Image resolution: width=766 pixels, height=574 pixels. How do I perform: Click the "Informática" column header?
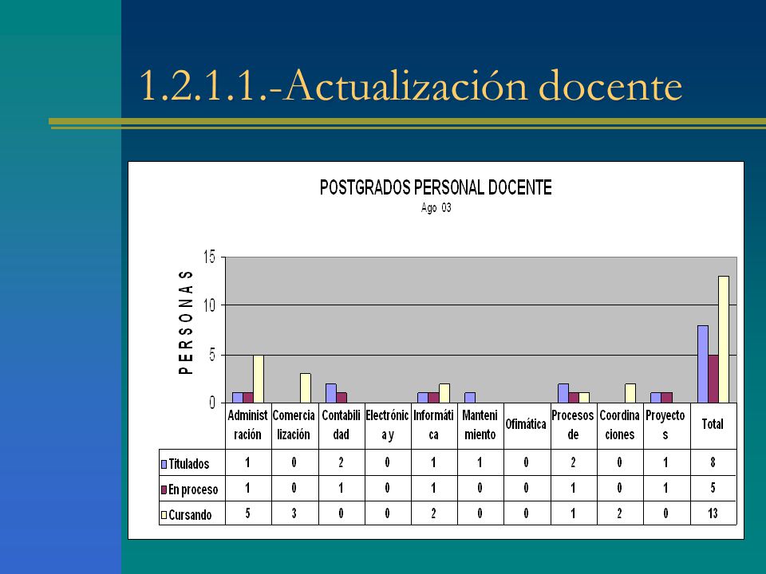click(x=433, y=425)
